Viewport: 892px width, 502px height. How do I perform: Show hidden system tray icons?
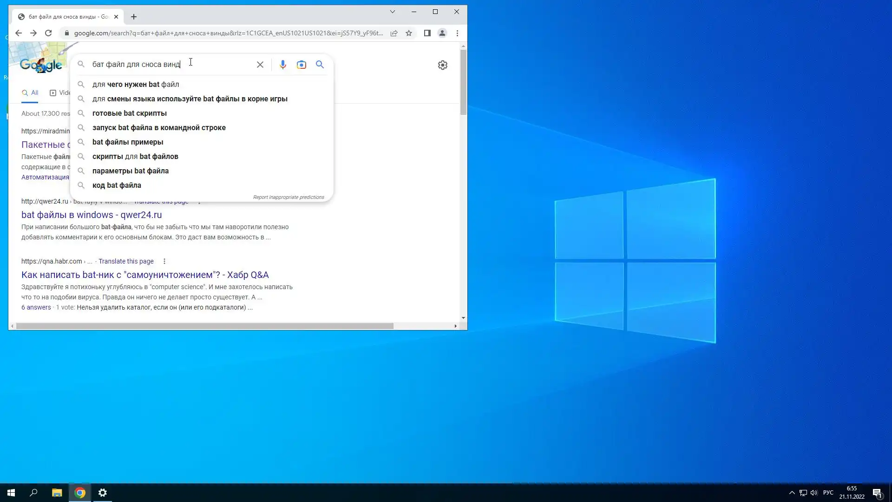[792, 493]
